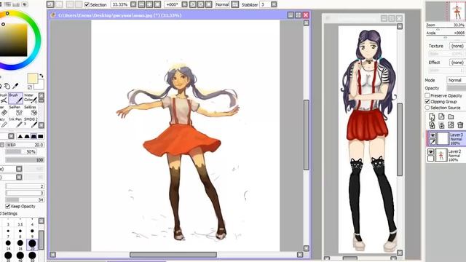This screenshot has height=262, width=466.
Task: Open the brush texture dropdown arrow
Action: [19, 177]
